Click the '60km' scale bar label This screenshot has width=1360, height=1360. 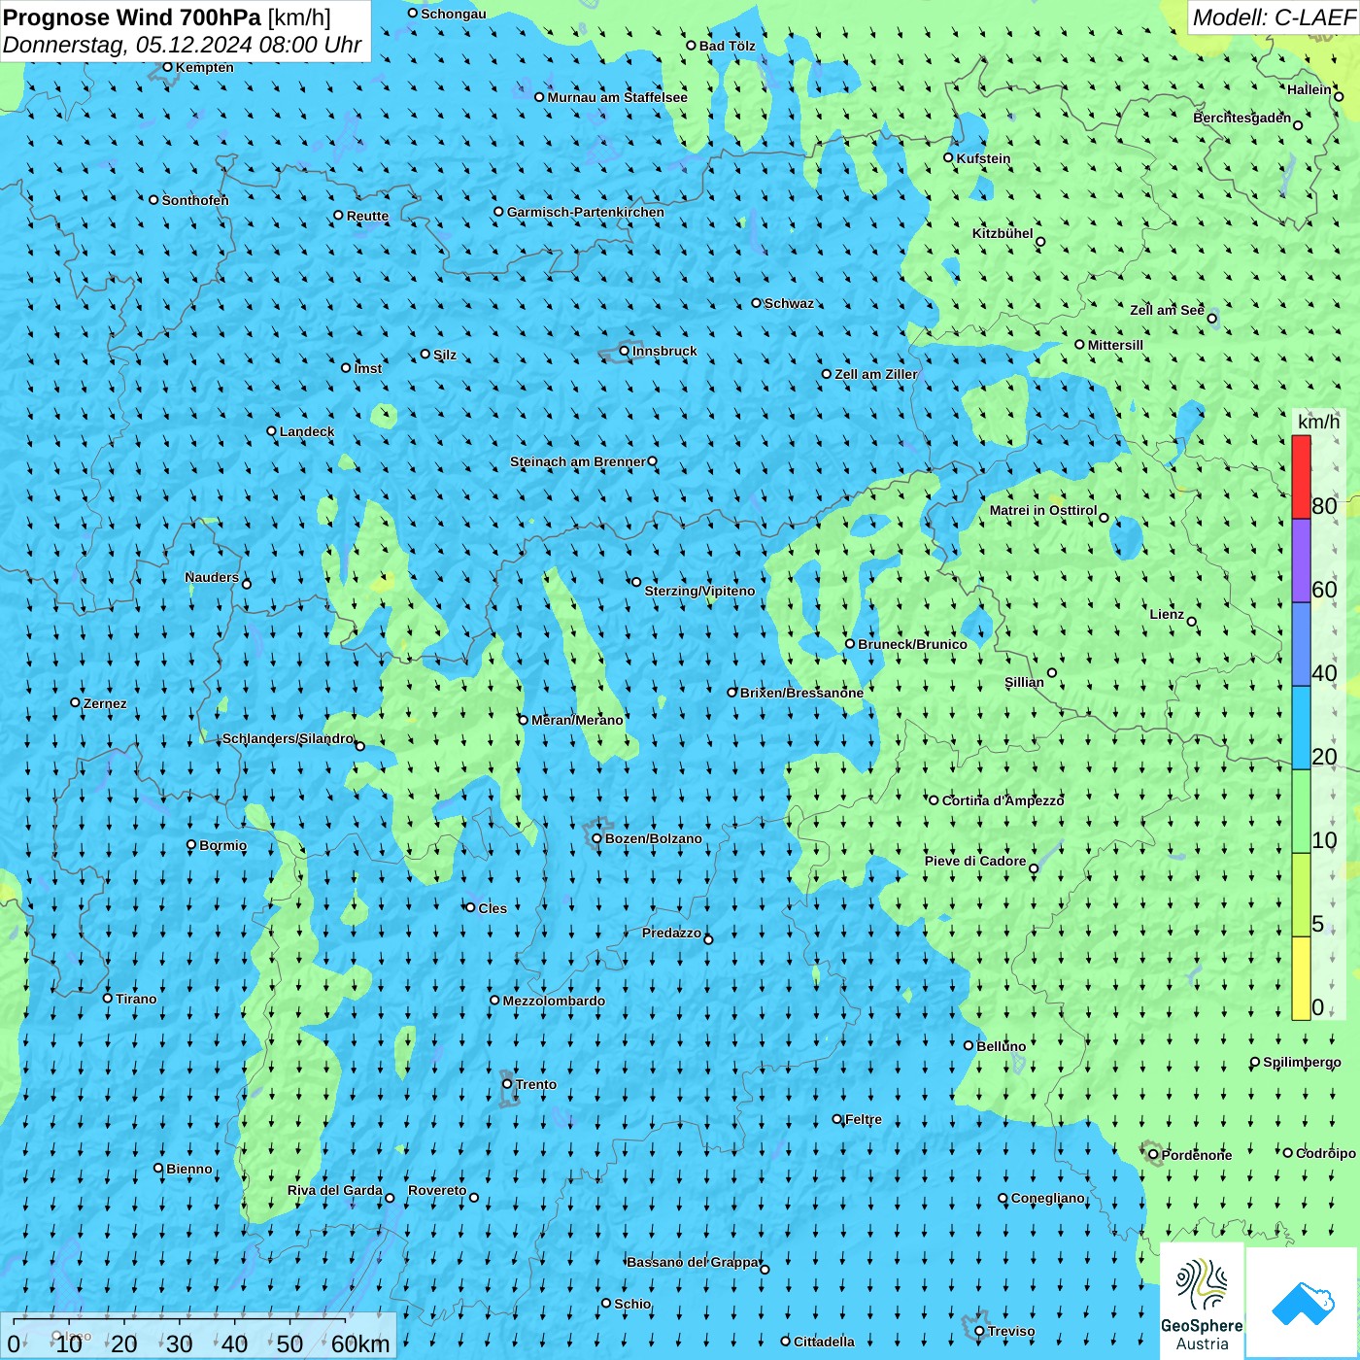(x=360, y=1343)
